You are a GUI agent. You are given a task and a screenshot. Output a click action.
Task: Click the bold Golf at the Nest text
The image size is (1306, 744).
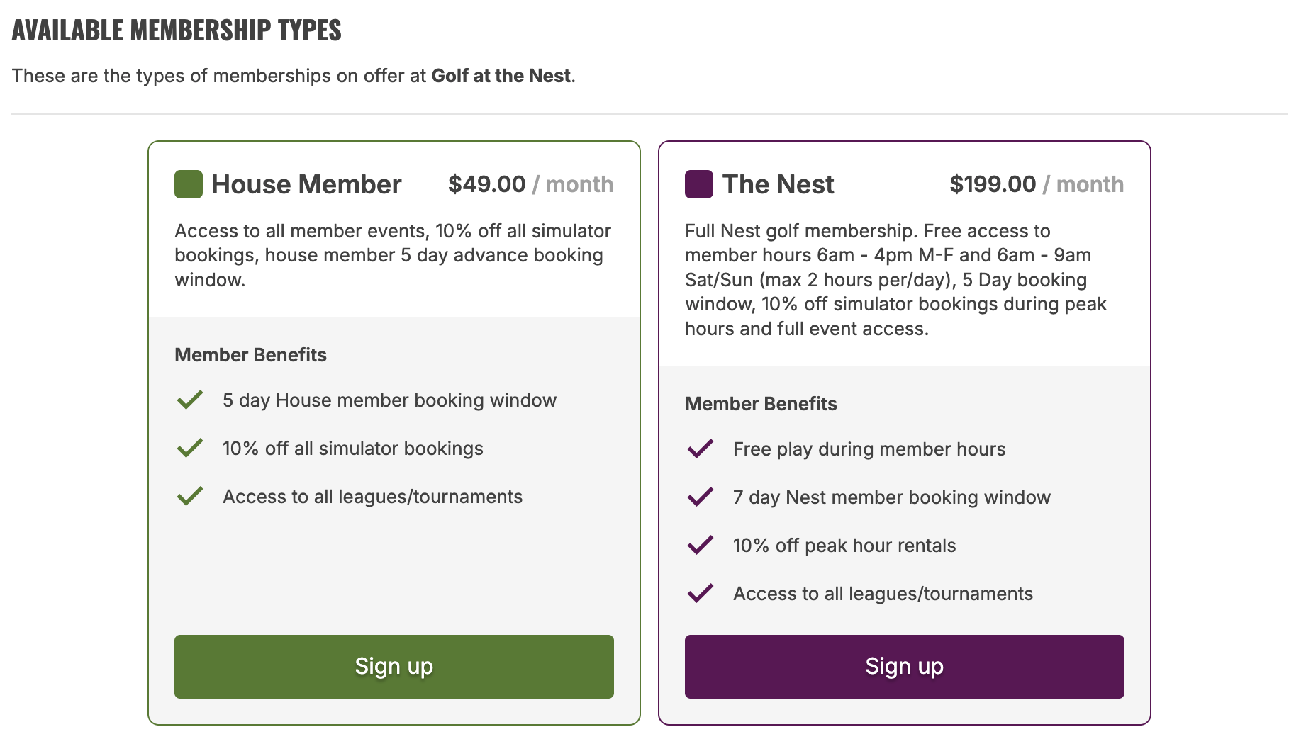pyautogui.click(x=501, y=76)
